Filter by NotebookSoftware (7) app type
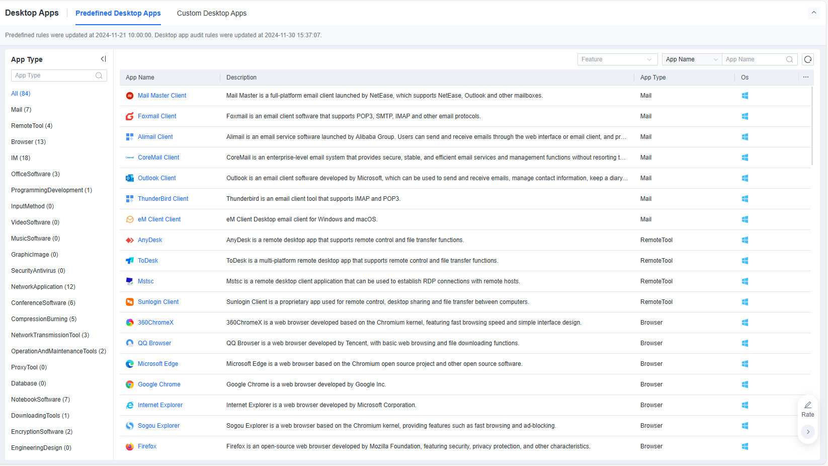This screenshot has height=466, width=828. point(41,400)
